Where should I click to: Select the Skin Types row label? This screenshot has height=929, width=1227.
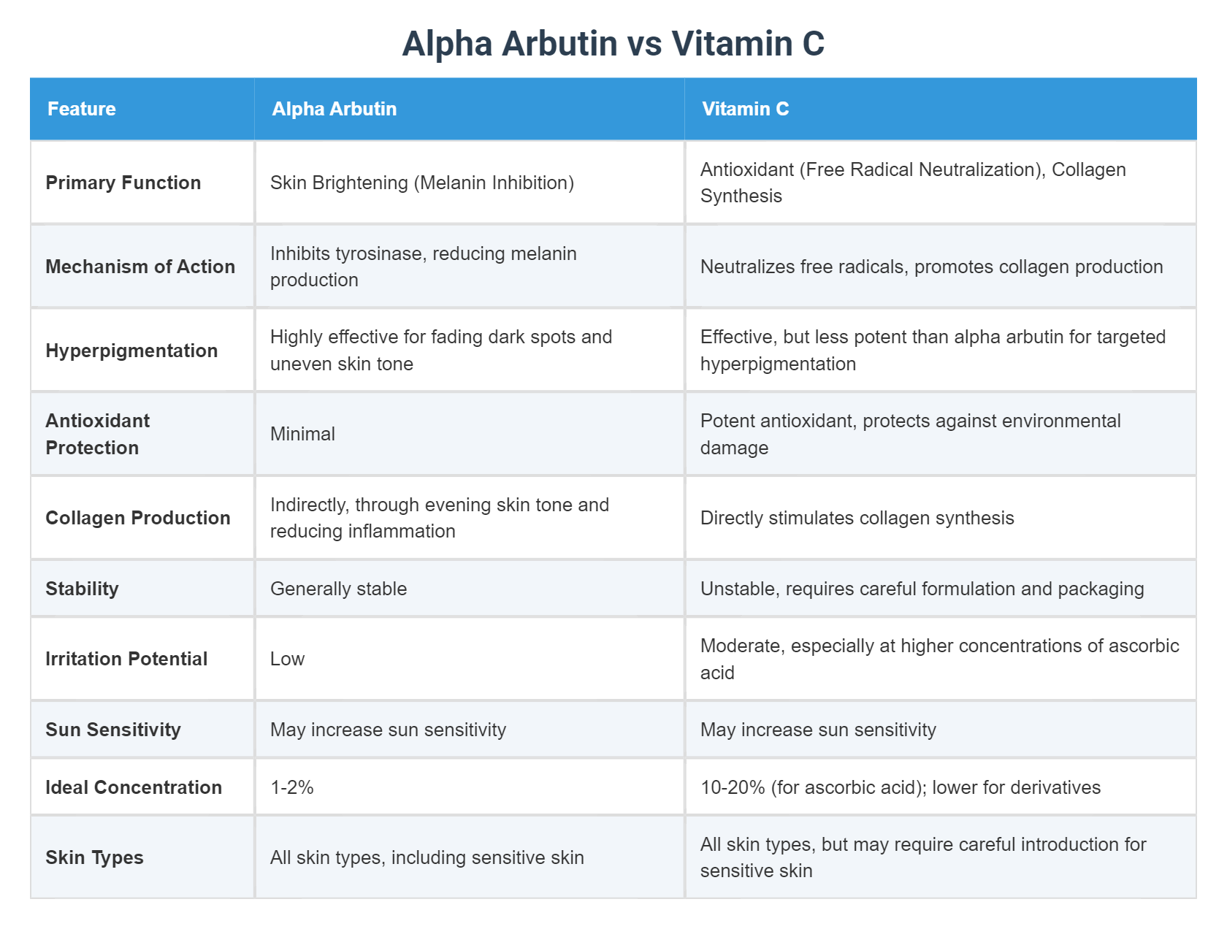click(94, 857)
